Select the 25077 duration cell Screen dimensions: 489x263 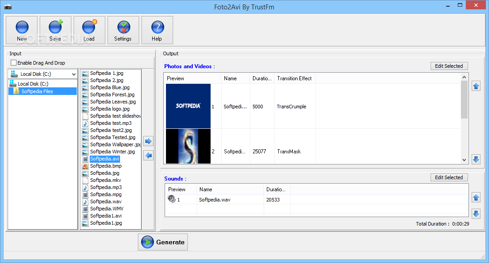pyautogui.click(x=259, y=152)
